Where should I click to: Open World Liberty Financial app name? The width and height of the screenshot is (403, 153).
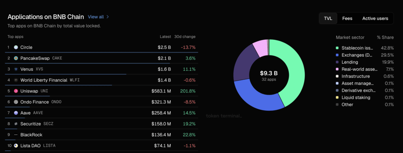44,80
